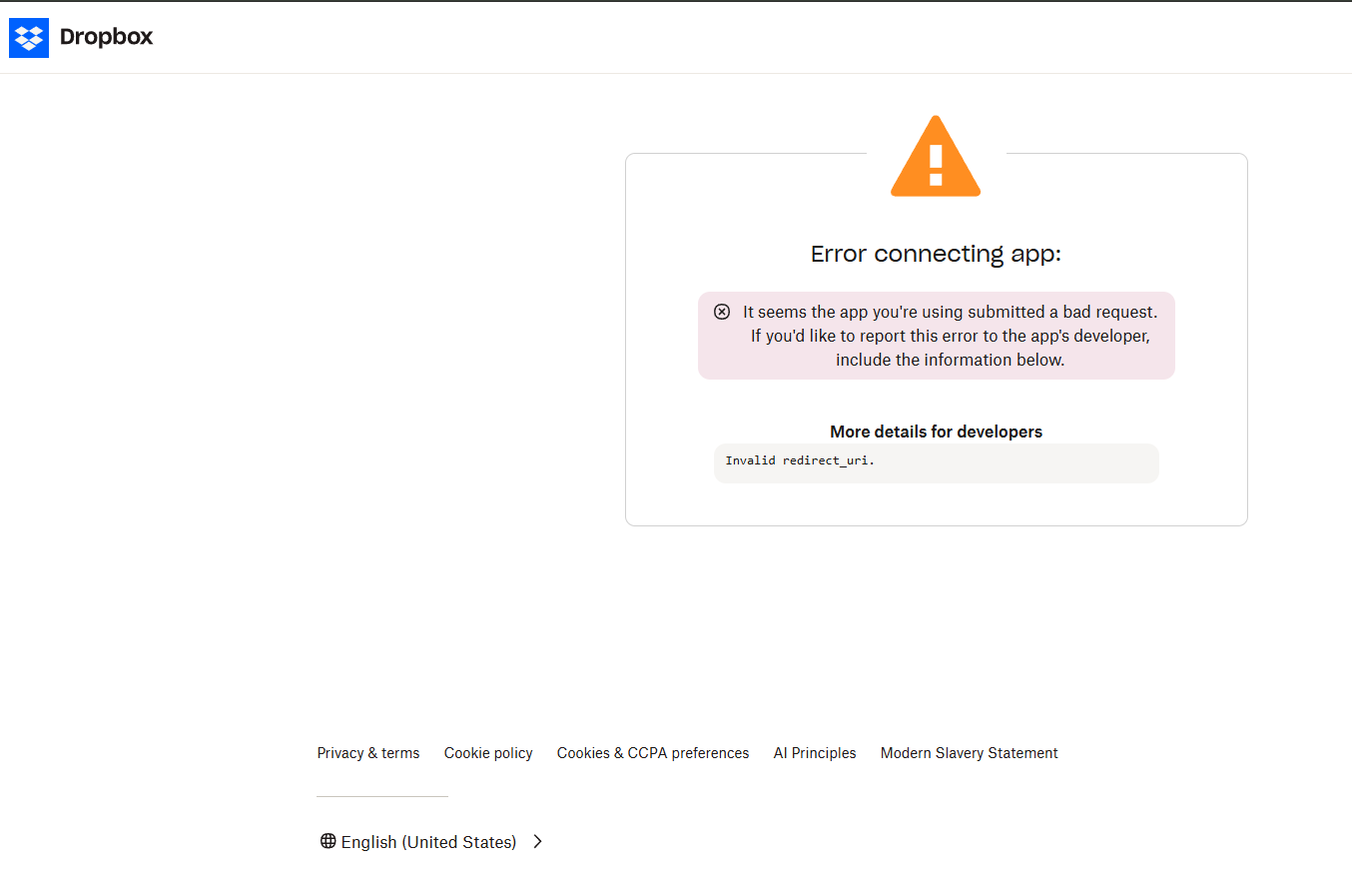Image resolution: width=1352 pixels, height=881 pixels.
Task: Open the English (United States) language selector
Action: [431, 842]
